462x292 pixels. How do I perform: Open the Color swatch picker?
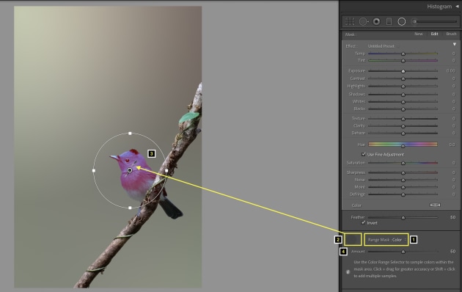point(435,205)
